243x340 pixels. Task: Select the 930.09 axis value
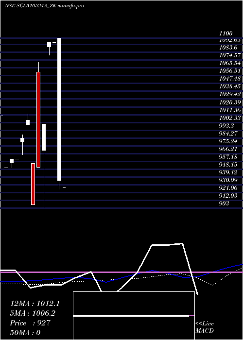tap(228, 180)
